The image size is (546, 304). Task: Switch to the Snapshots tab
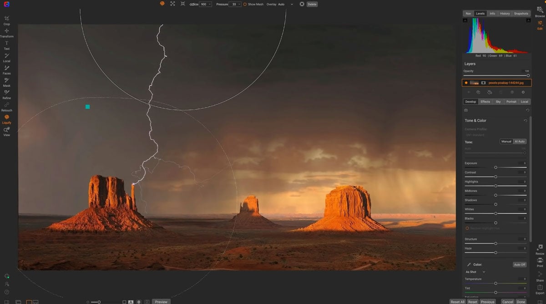click(x=521, y=14)
